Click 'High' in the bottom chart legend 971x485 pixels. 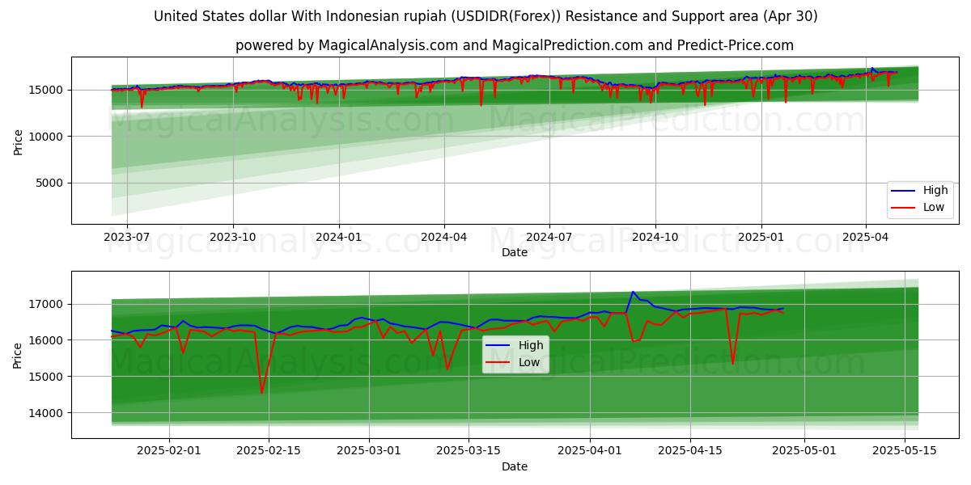tap(531, 345)
